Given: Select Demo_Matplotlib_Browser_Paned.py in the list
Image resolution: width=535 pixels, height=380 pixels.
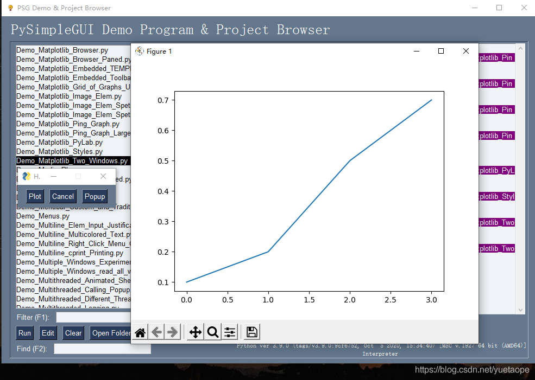Looking at the screenshot, I should click(73, 59).
